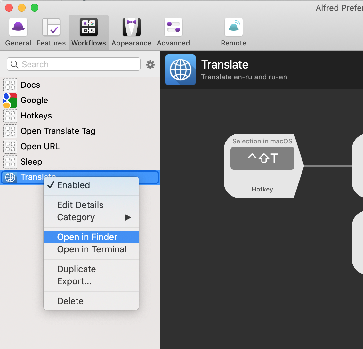This screenshot has width=363, height=349.
Task: Click the large Translate globe header icon
Action: [x=180, y=70]
